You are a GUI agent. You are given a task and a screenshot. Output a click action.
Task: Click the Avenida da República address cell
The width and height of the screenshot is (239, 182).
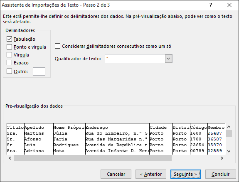[x=117, y=145]
